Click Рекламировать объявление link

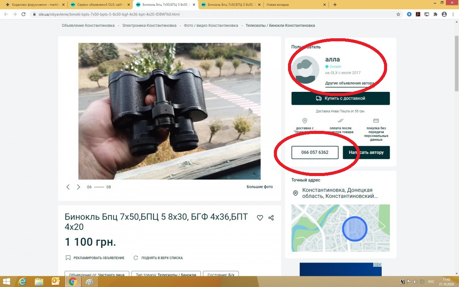pos(99,258)
